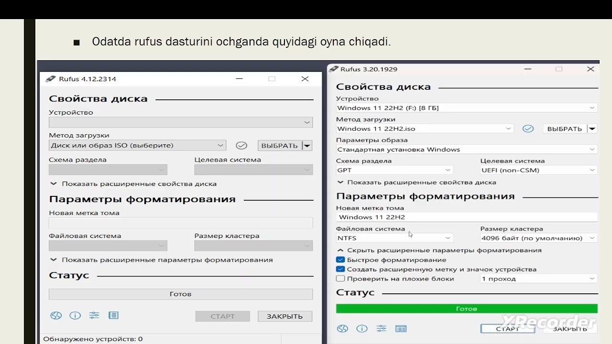The image size is (612, 344).
Task: Enable Проверить на плохие блоки checkbox
Action: (x=340, y=279)
